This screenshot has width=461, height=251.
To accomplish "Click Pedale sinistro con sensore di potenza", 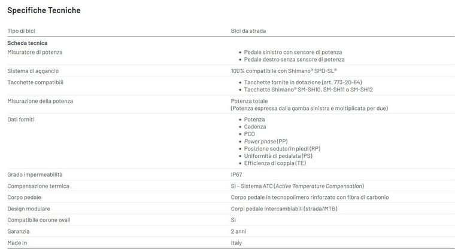I will [x=293, y=52].
